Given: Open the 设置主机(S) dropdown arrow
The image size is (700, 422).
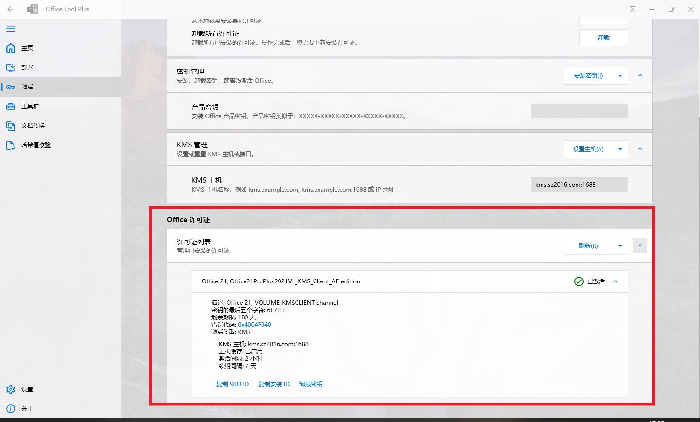Looking at the screenshot, I should click(620, 149).
